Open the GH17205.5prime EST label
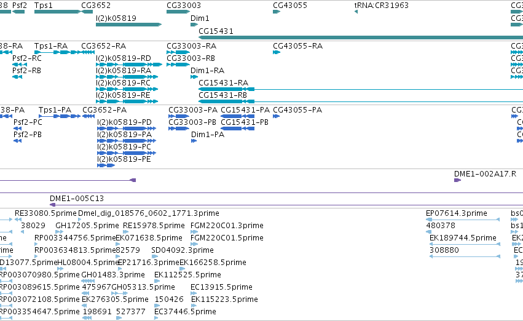 click(87, 226)
